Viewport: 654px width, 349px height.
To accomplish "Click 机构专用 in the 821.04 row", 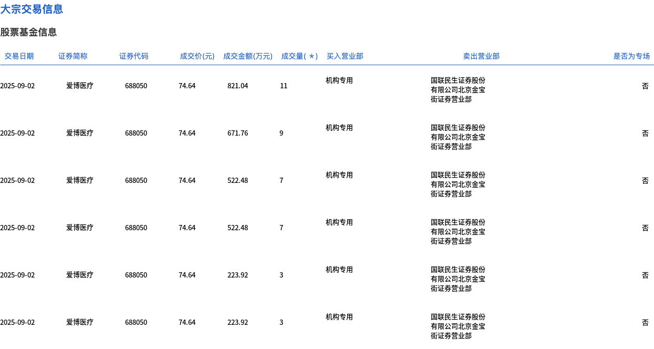I will point(339,80).
